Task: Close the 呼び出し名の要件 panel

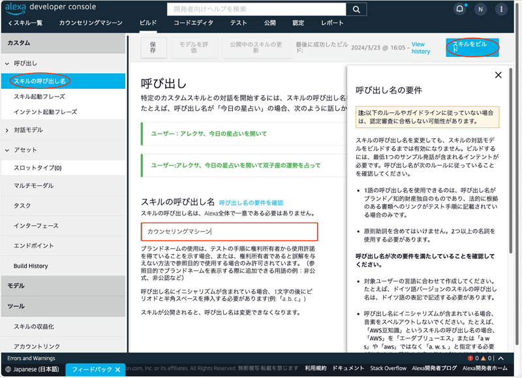Action: tap(498, 75)
